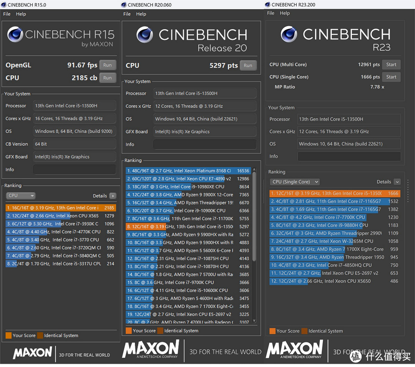415x367 pixels.
Task: Run the CPU benchmark in R20
Action: tap(248, 65)
